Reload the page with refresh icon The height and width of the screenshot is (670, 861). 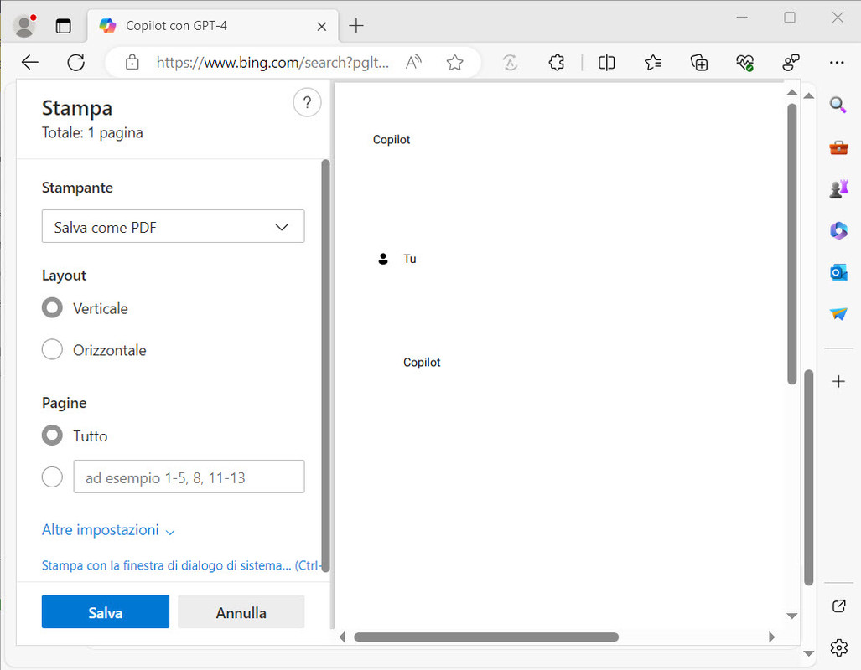pyautogui.click(x=75, y=63)
